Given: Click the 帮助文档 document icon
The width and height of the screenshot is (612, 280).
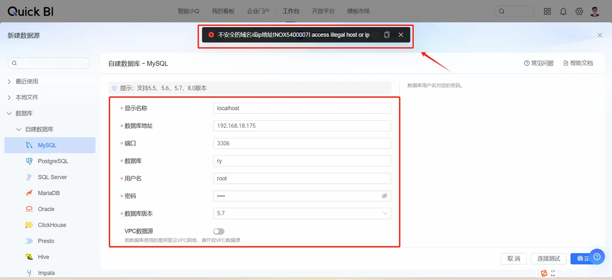Looking at the screenshot, I should click(x=566, y=63).
